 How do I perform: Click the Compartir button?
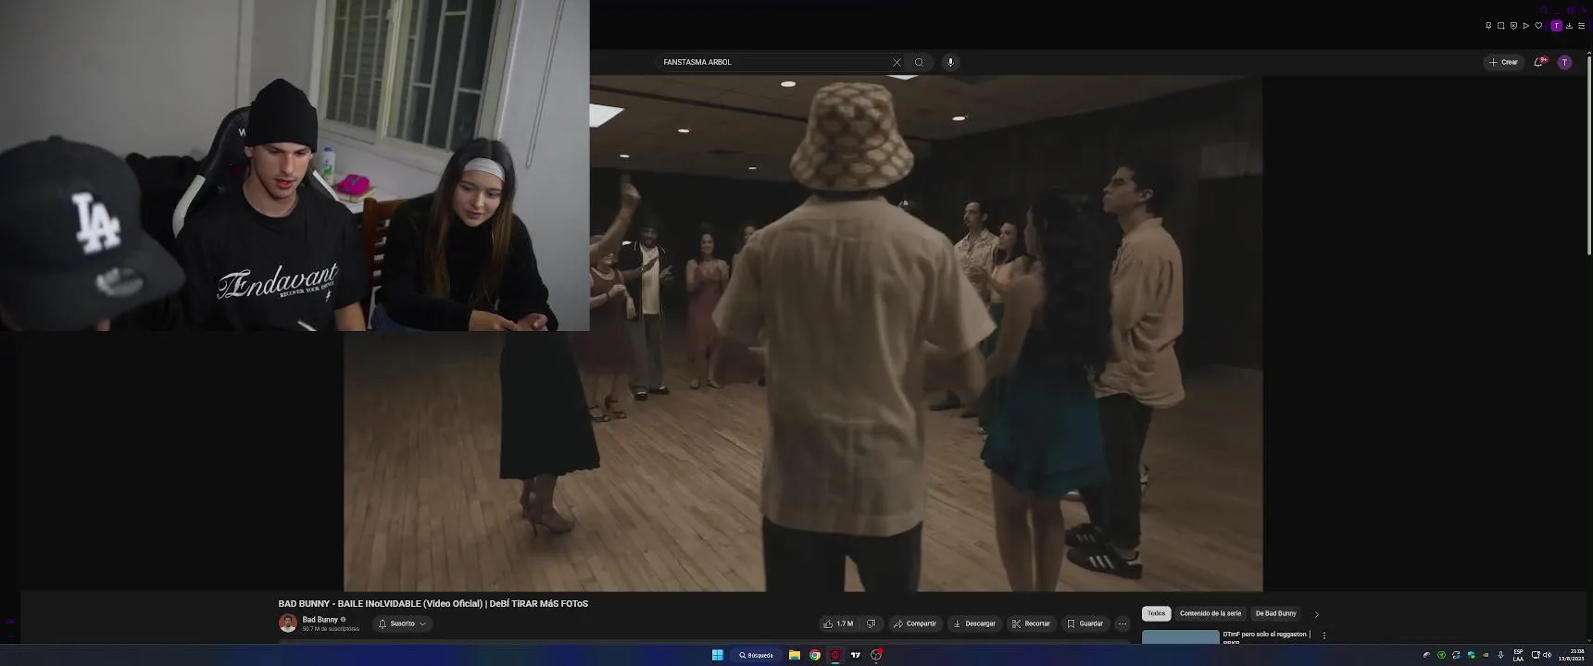coord(914,623)
